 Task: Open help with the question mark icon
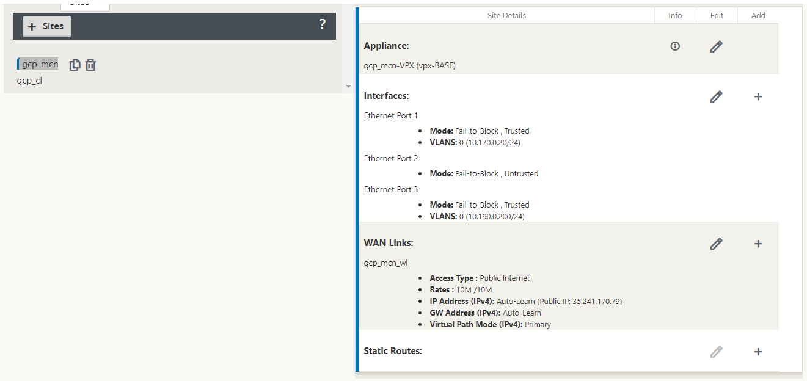coord(323,25)
